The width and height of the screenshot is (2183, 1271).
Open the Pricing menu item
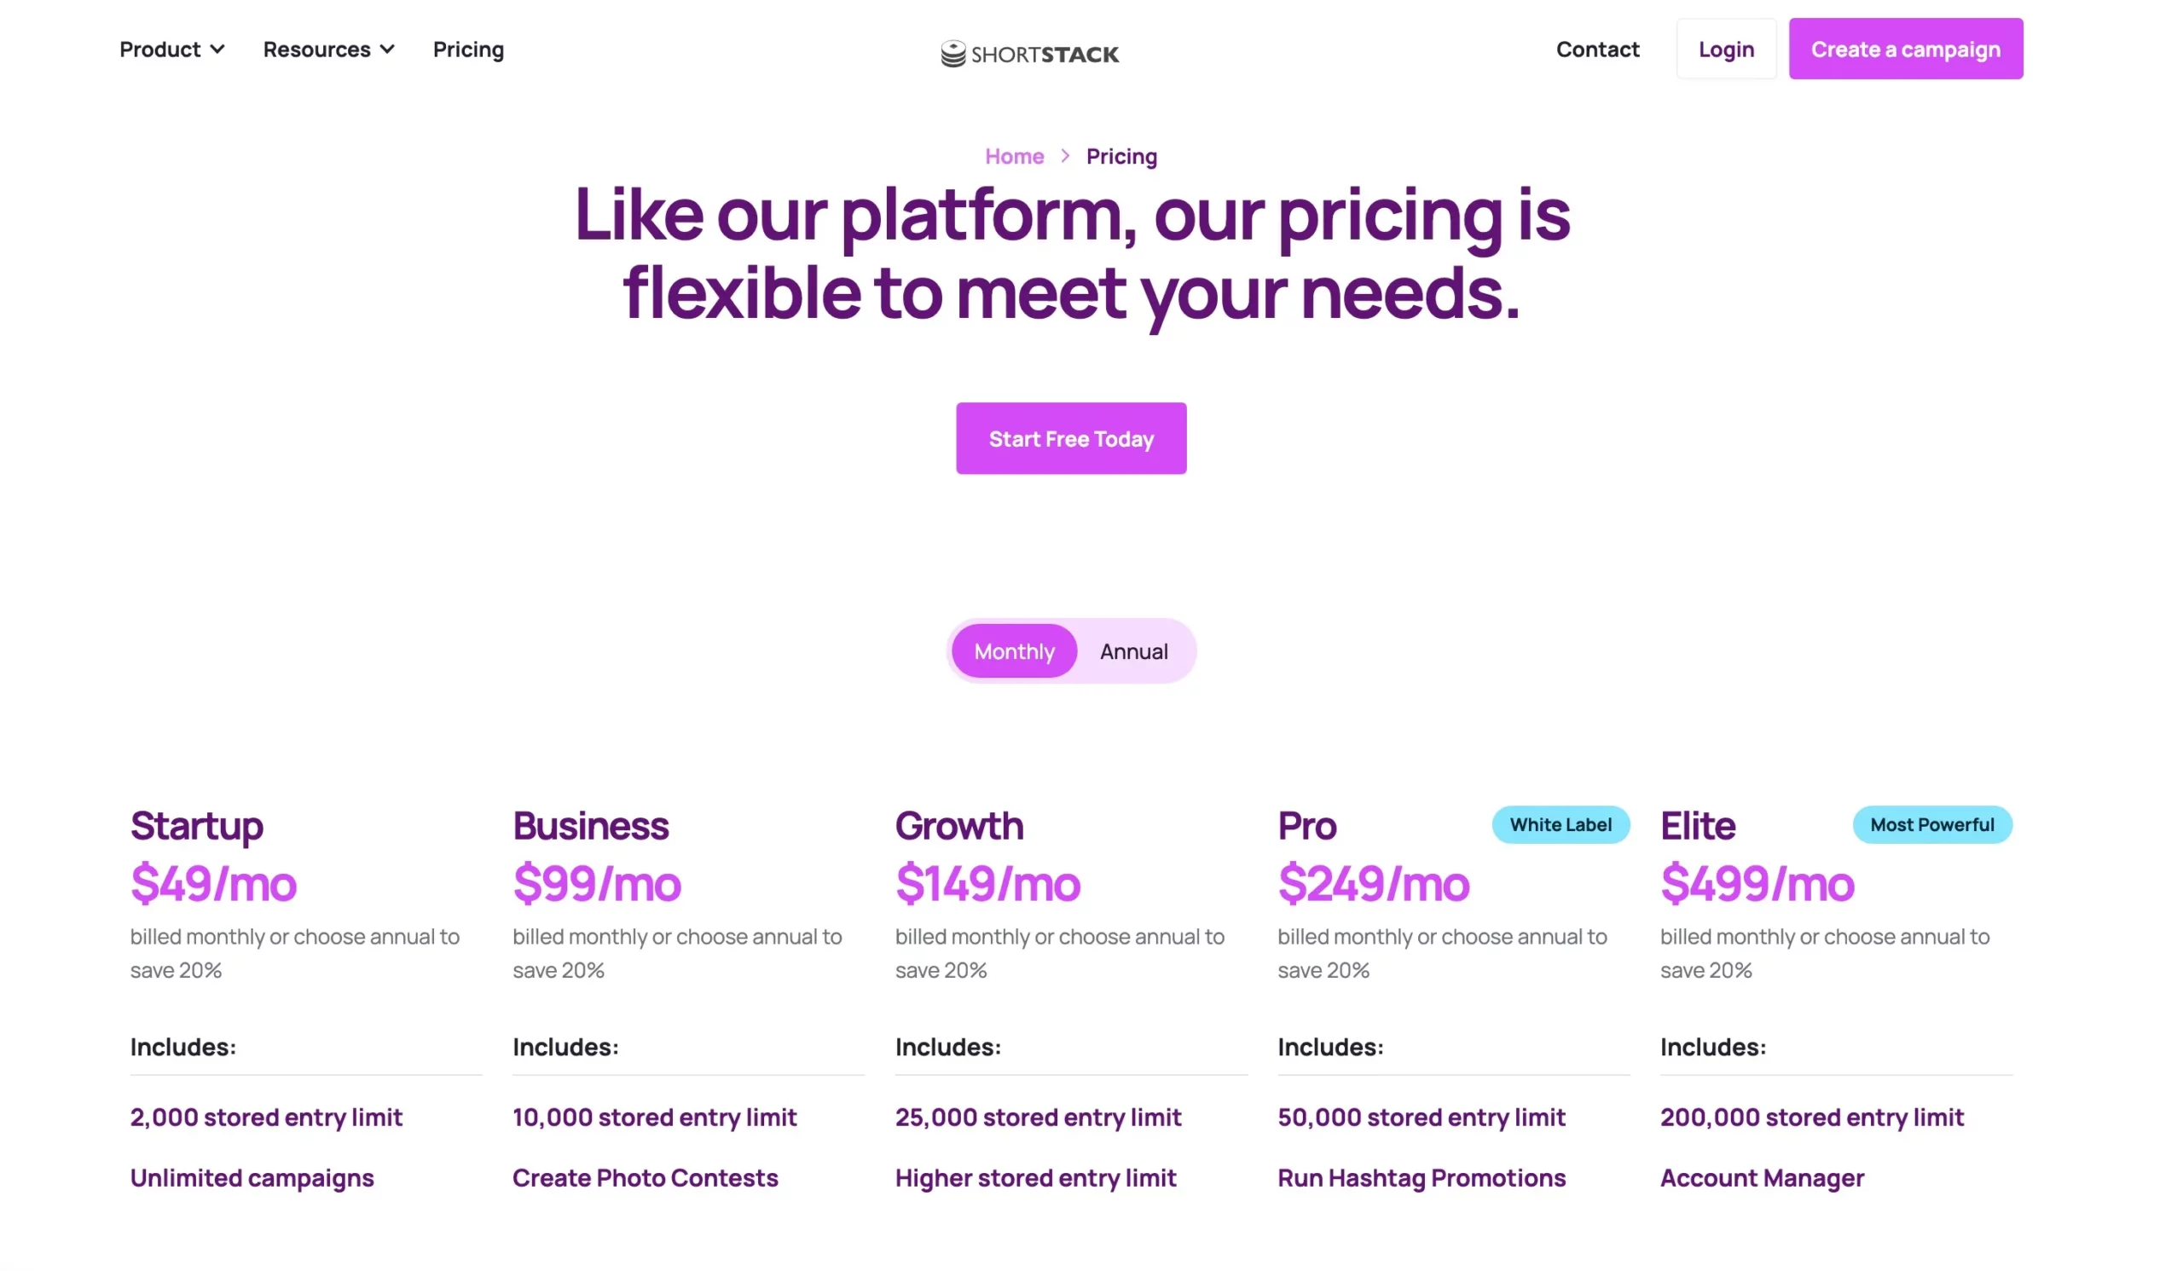click(x=468, y=49)
